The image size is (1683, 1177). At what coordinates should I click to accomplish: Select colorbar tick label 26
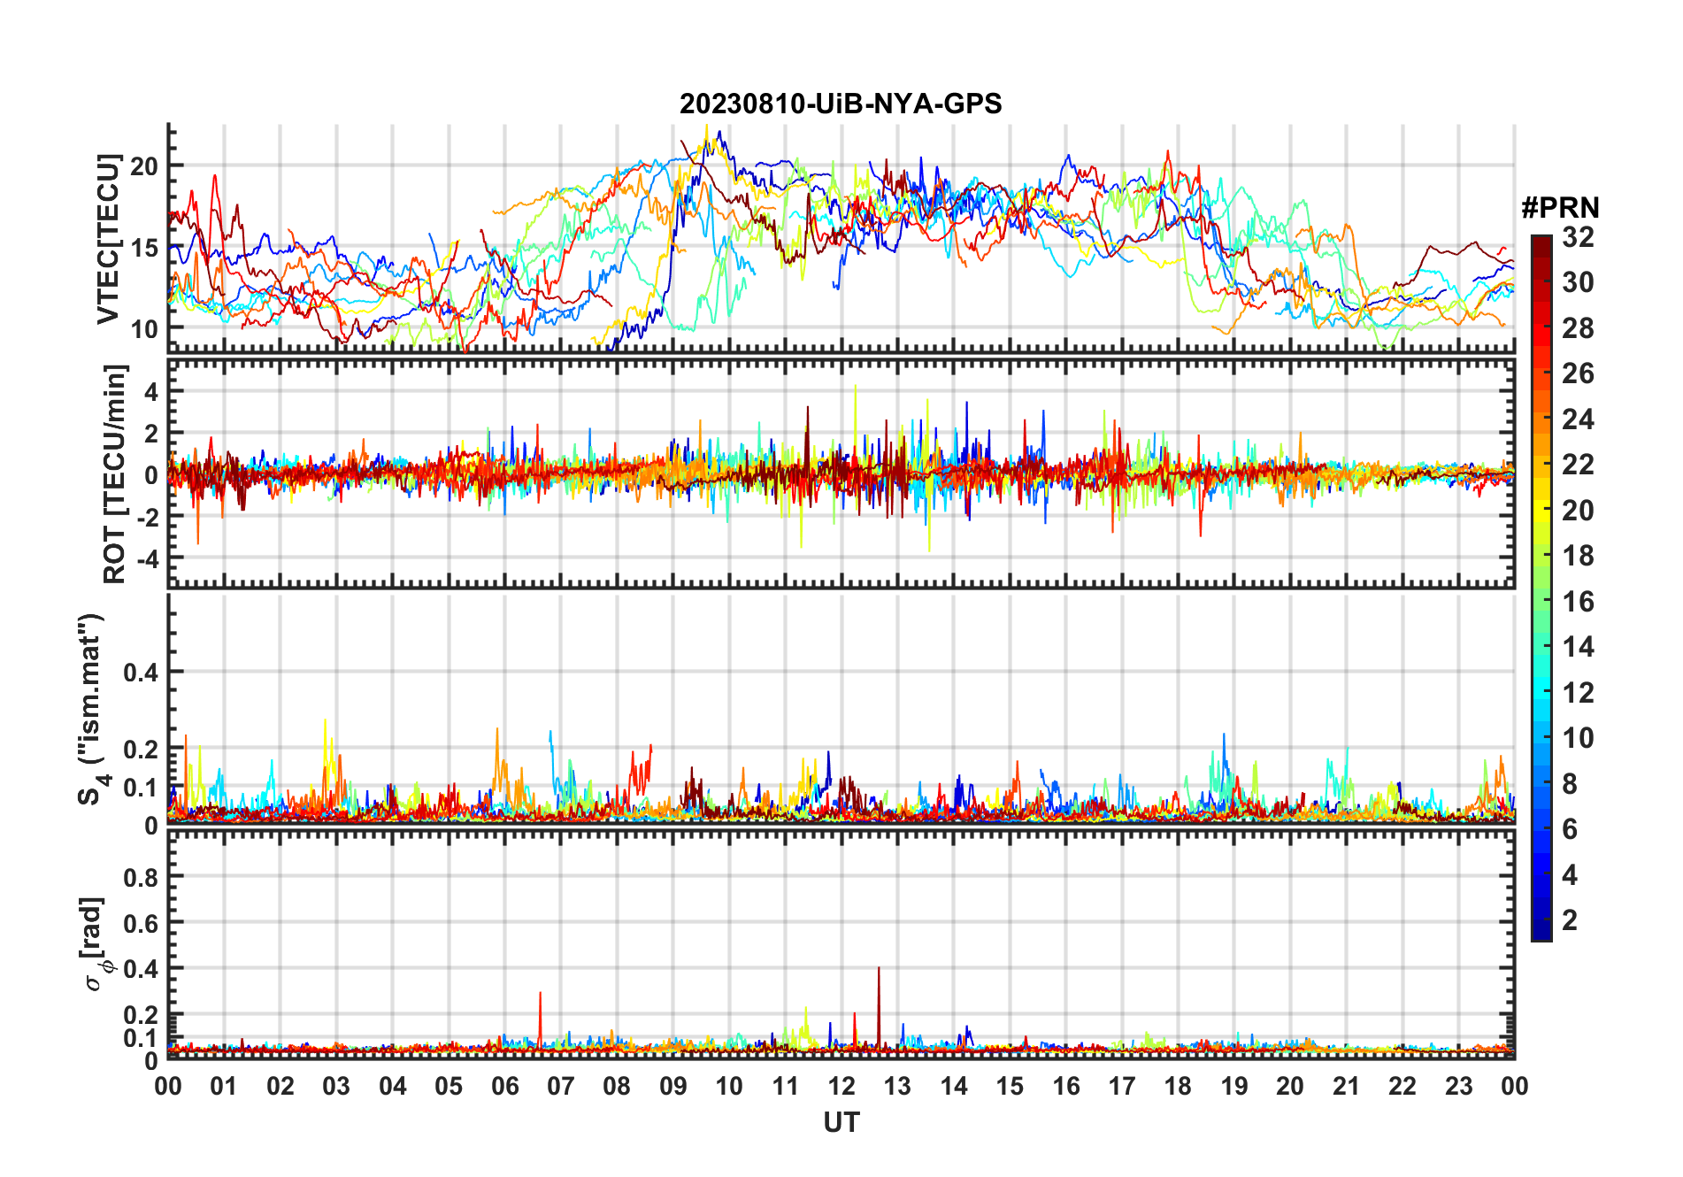coord(1578,373)
